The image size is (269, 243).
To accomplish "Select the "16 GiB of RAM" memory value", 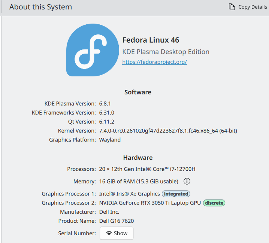I will 139,182.
